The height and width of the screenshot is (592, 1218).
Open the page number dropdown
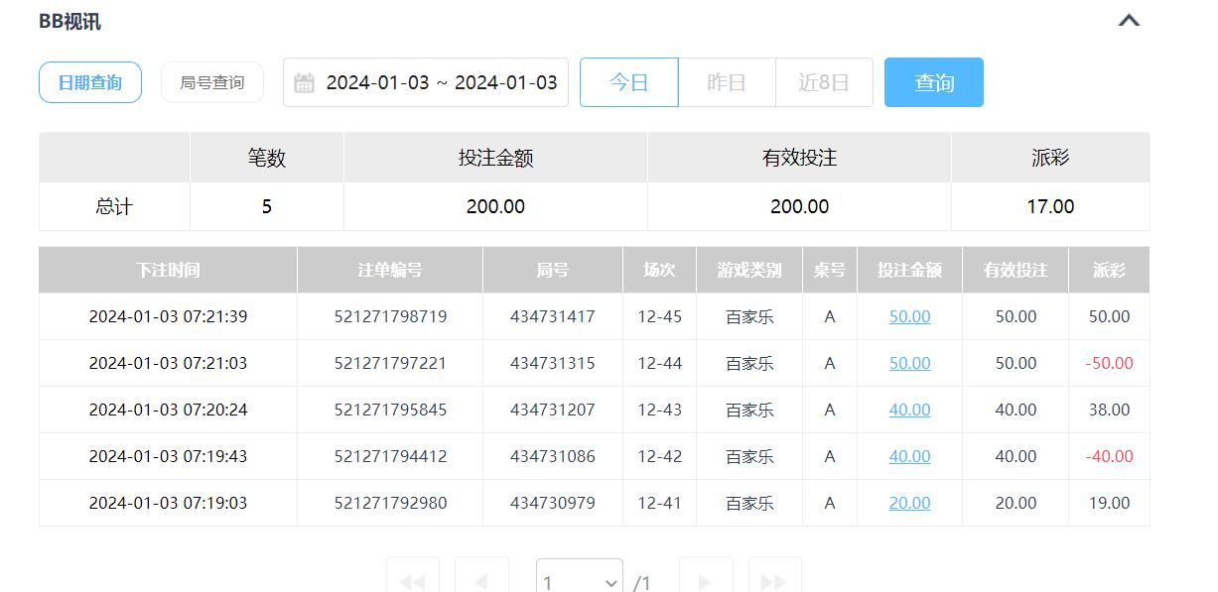580,581
